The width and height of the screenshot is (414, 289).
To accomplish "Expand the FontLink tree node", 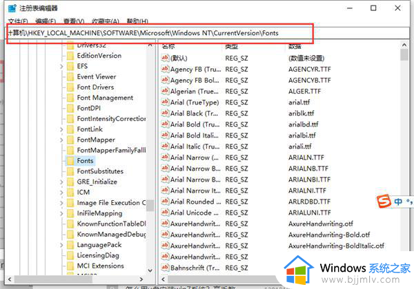I will [x=61, y=129].
